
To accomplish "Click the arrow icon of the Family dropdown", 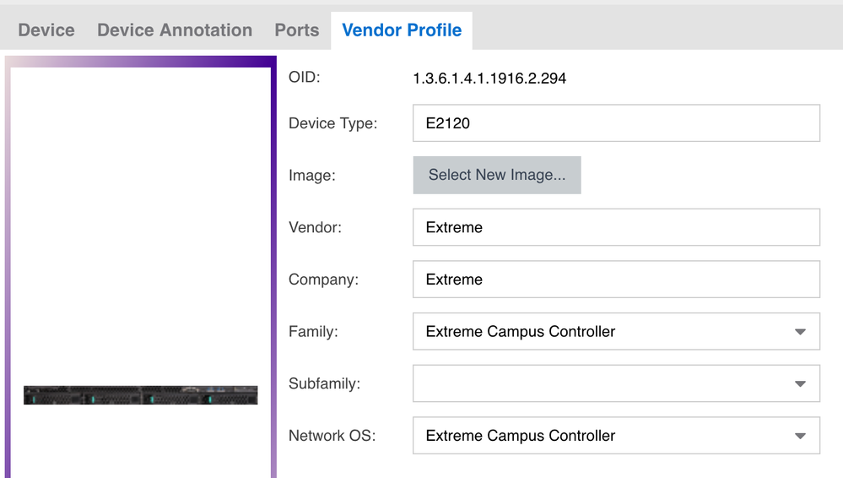I will click(801, 333).
